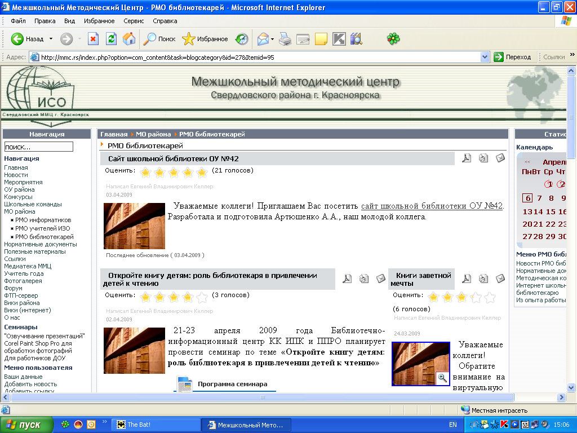
Task: Open the Сервис menu
Action: (134, 21)
